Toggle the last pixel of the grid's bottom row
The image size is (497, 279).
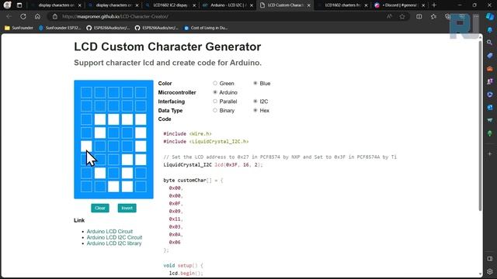141,187
